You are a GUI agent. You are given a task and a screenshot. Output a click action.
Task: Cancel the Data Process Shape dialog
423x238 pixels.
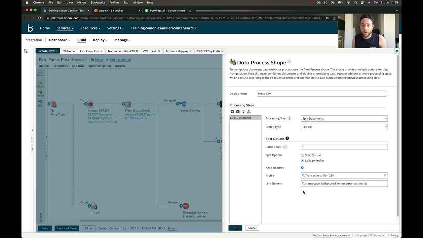click(252, 228)
